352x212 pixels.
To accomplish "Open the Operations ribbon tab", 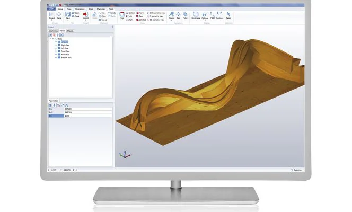I will point(80,9).
